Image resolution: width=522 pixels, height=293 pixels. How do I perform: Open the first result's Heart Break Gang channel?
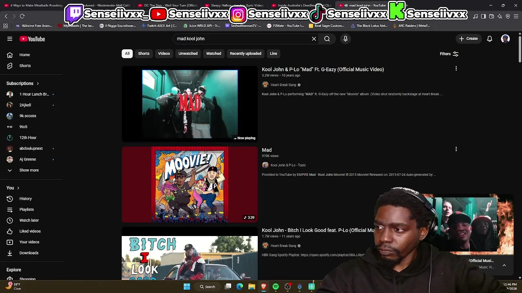click(x=283, y=85)
